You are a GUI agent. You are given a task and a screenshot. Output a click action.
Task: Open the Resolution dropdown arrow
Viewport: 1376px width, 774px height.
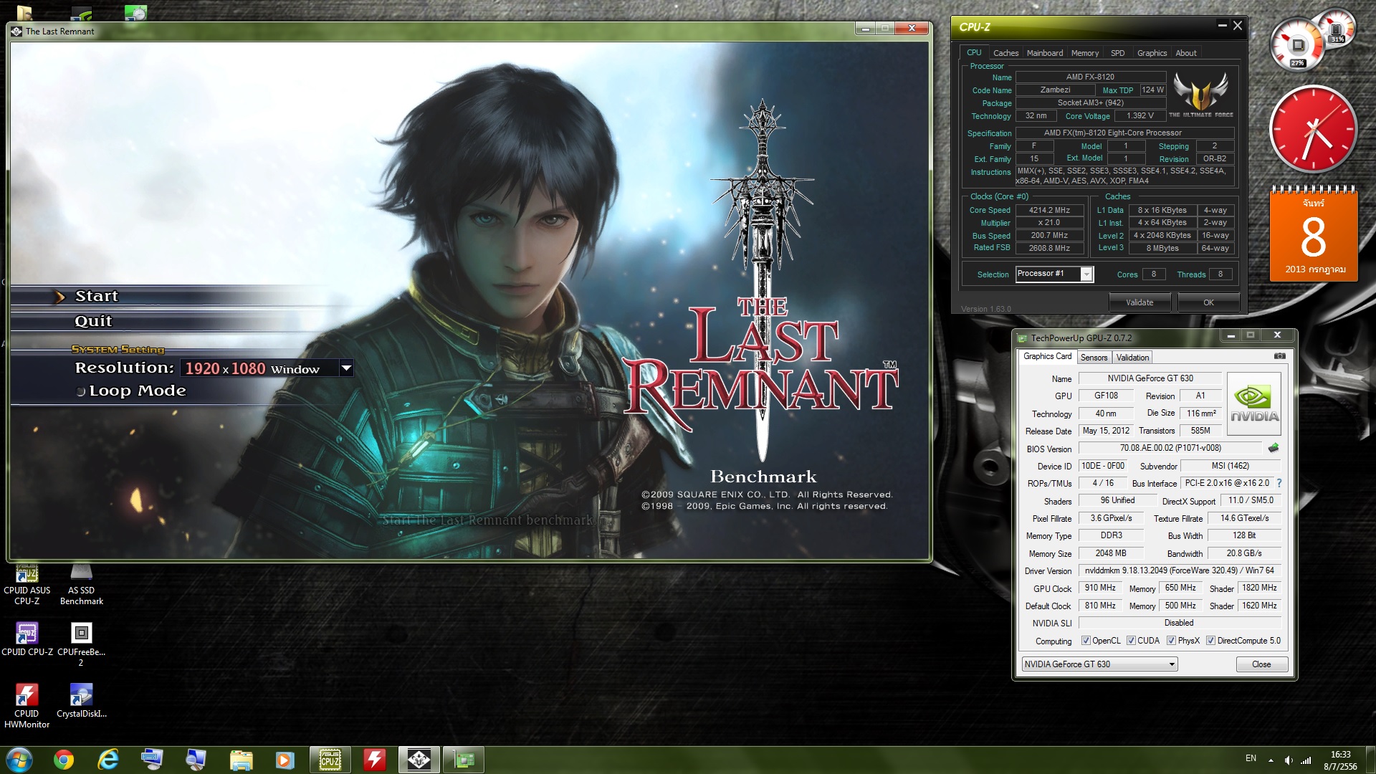346,368
